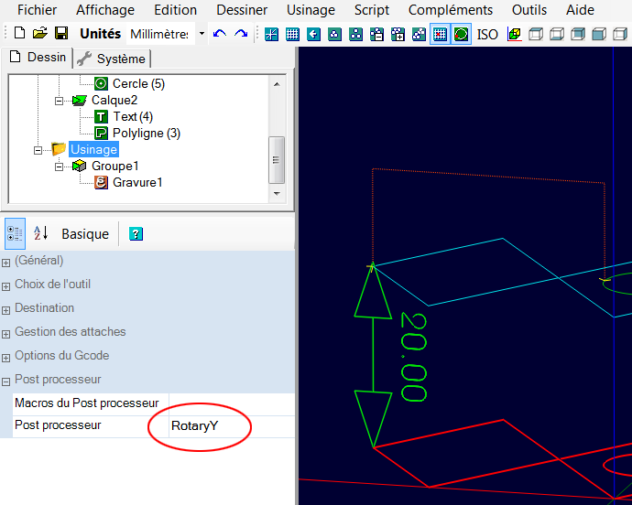Toggle the grid display icon
Image resolution: width=632 pixels, height=505 pixels.
pyautogui.click(x=292, y=34)
